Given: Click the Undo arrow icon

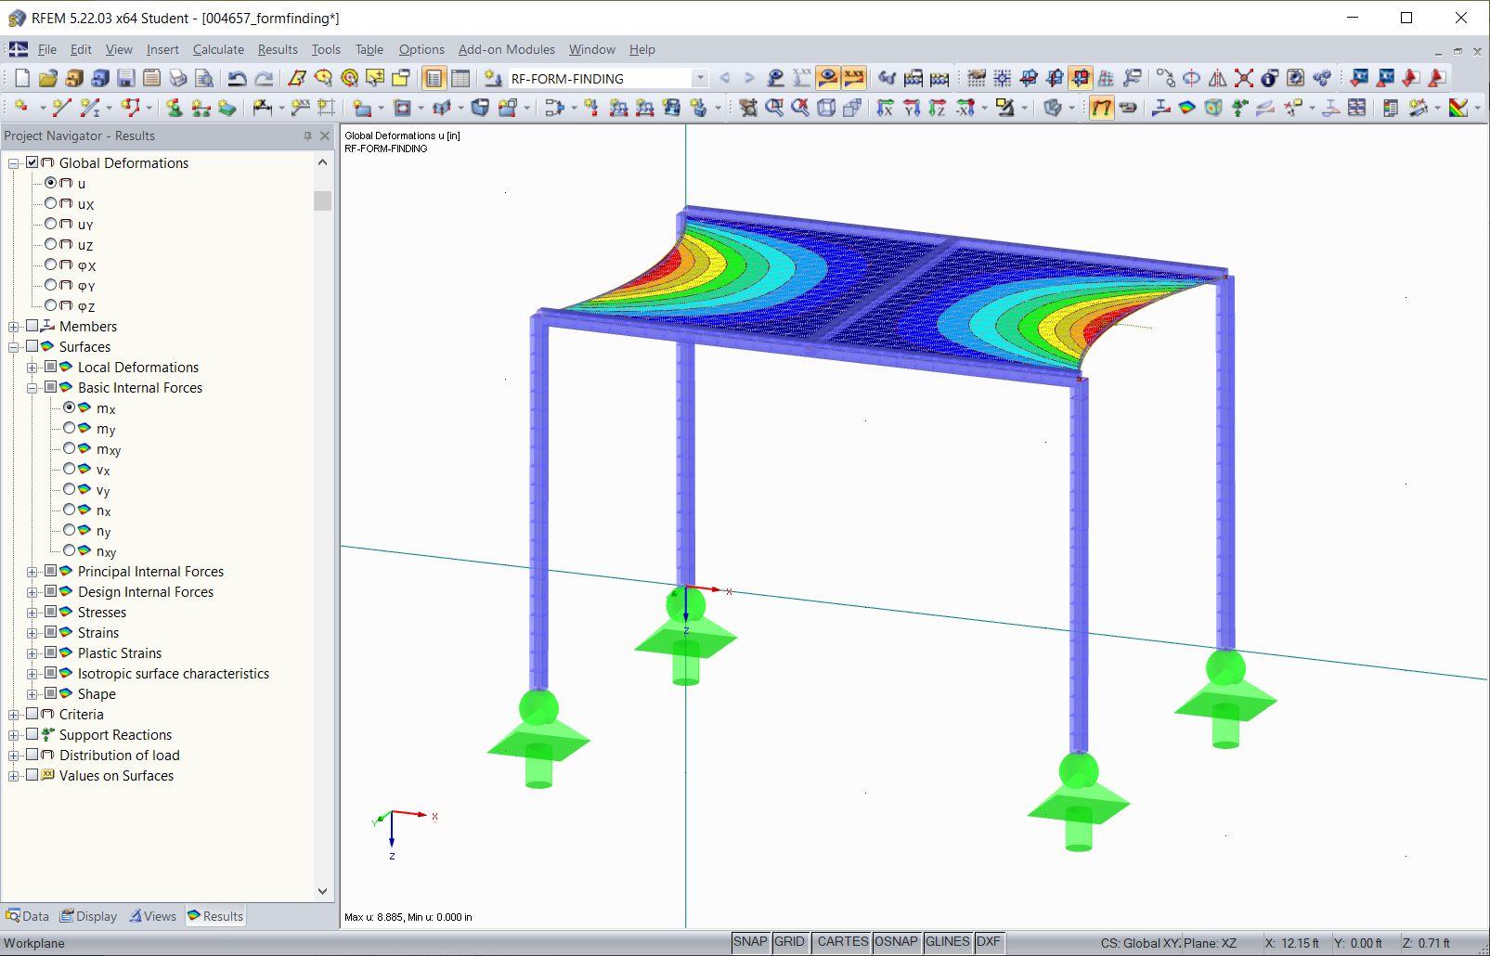Looking at the screenshot, I should click(x=238, y=78).
